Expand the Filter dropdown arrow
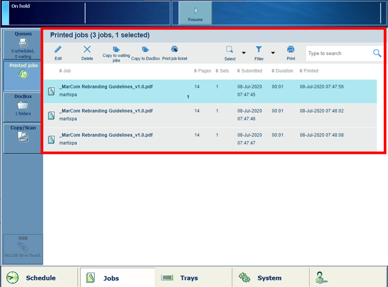The height and width of the screenshot is (287, 388). (273, 53)
